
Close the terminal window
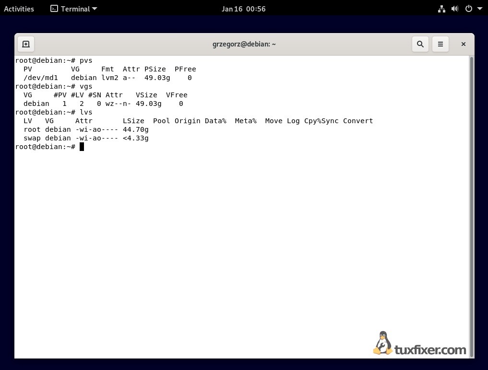[x=464, y=44]
